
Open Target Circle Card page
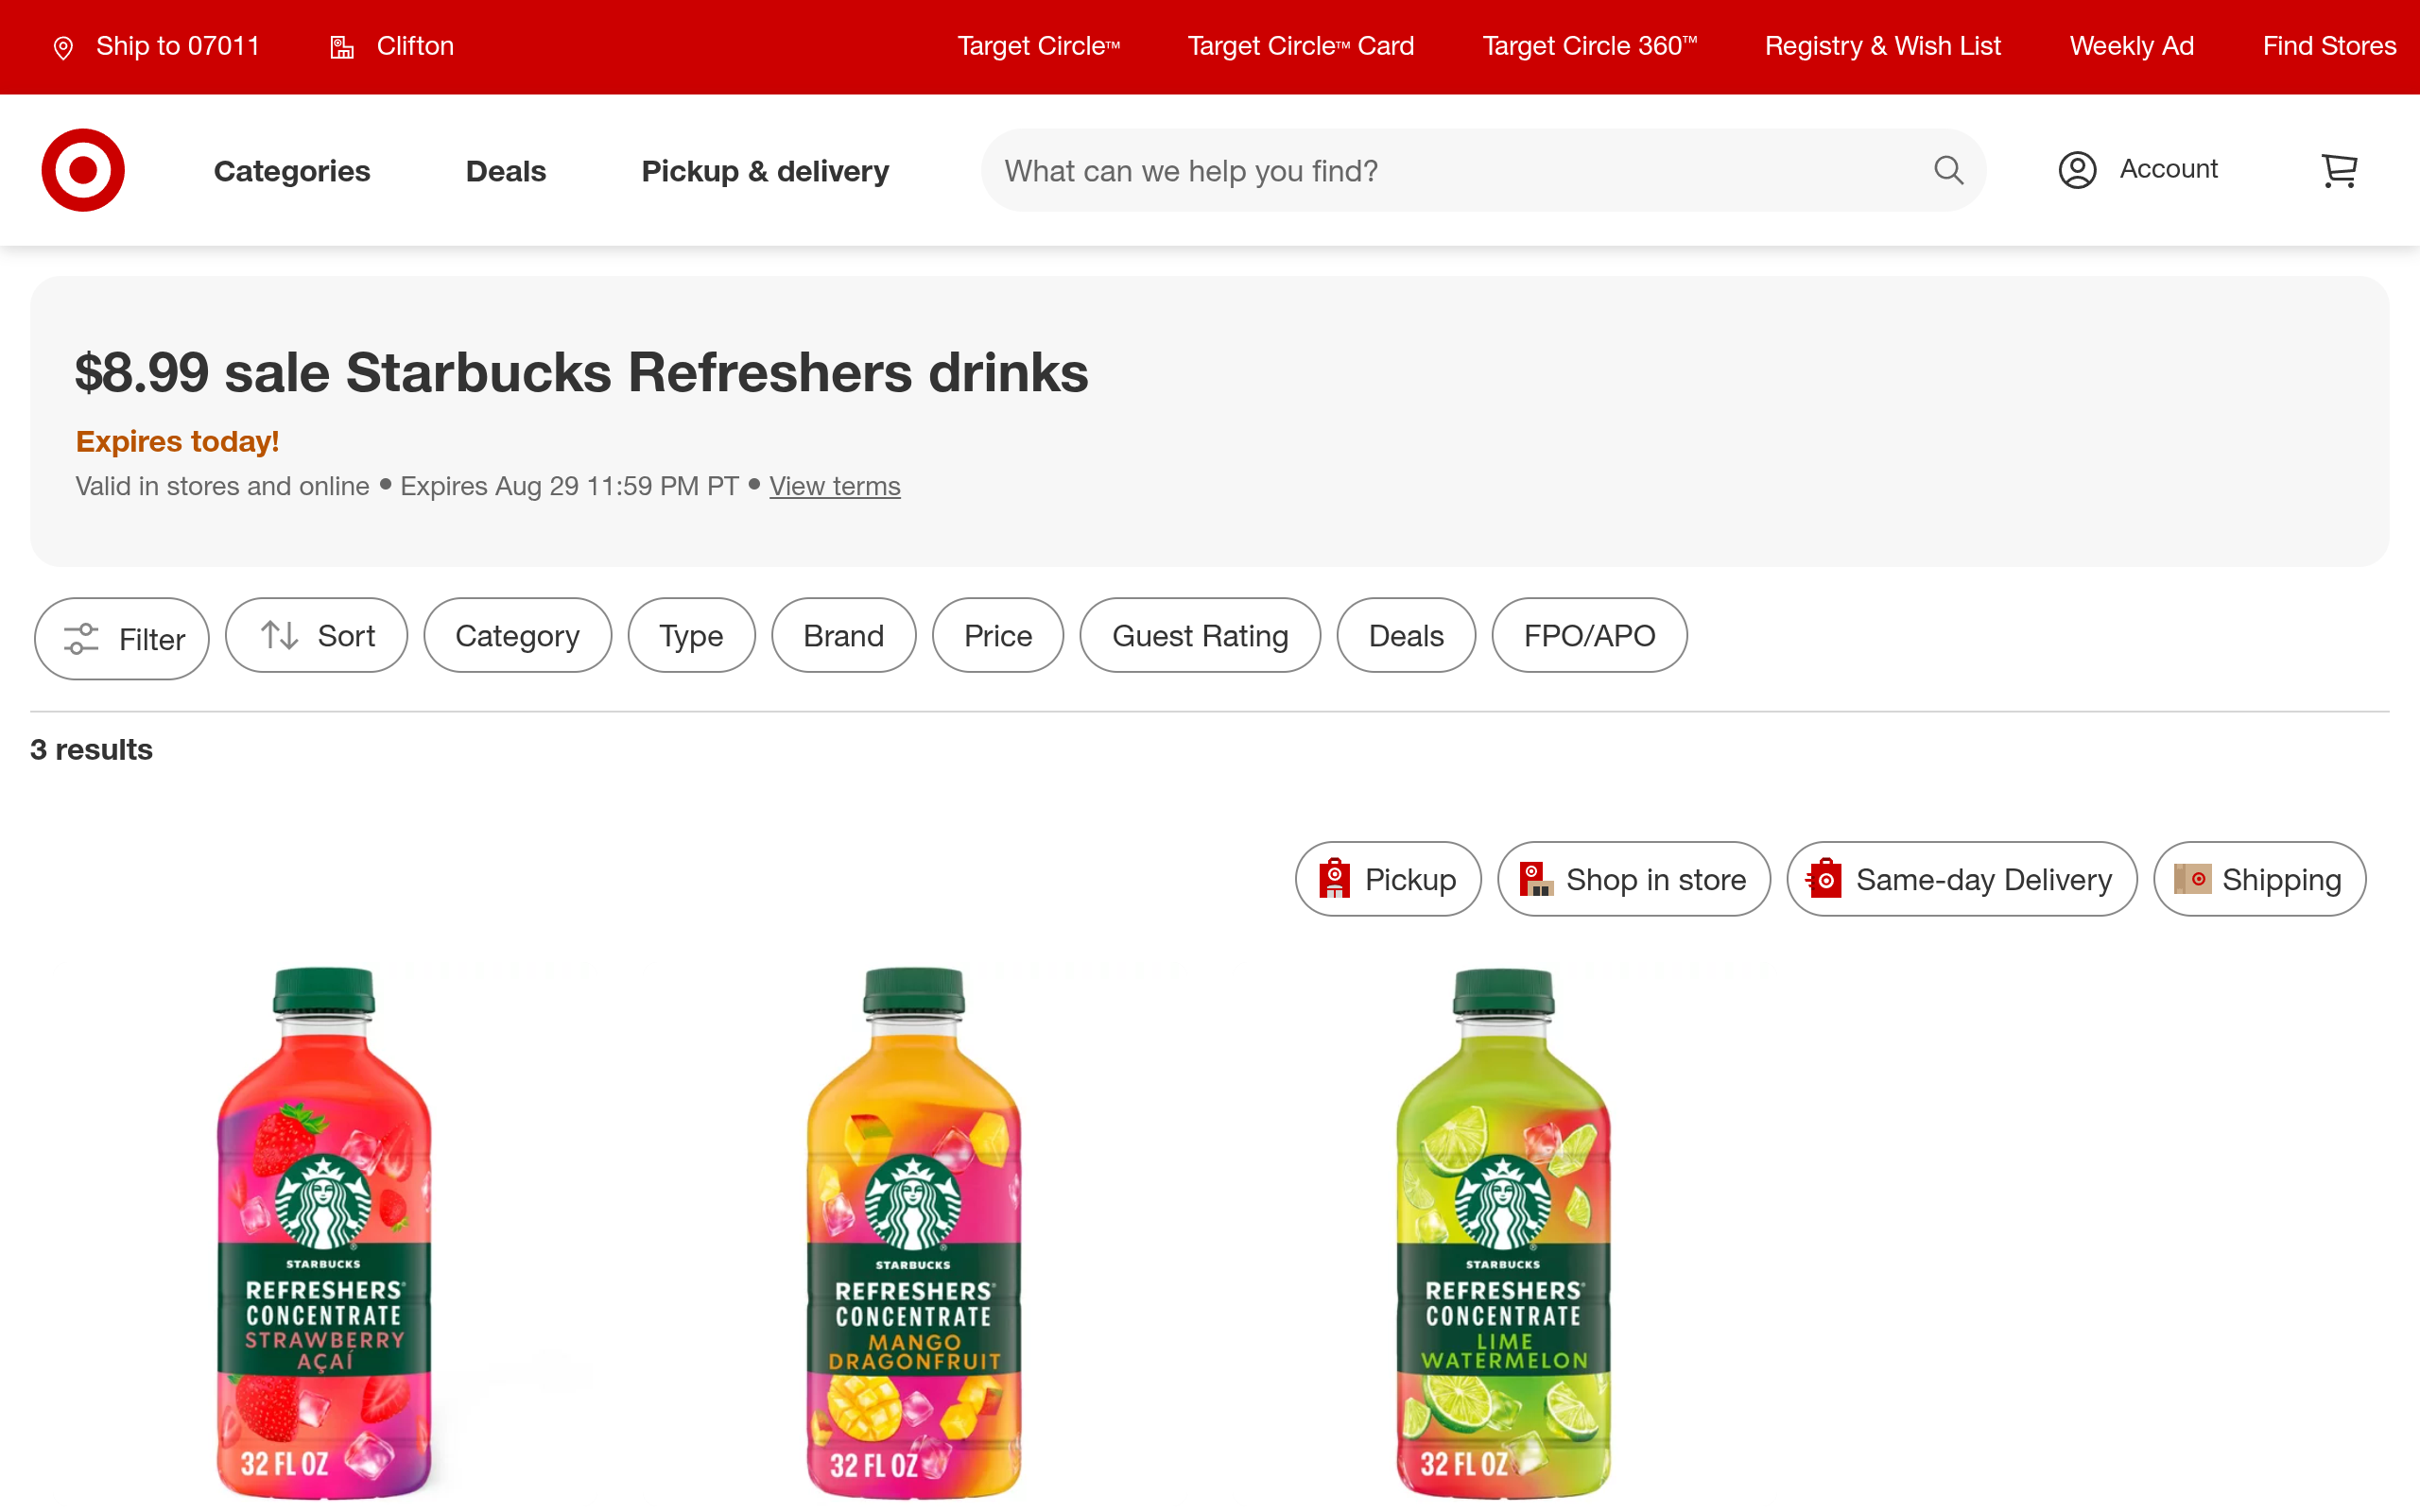tap(1301, 46)
